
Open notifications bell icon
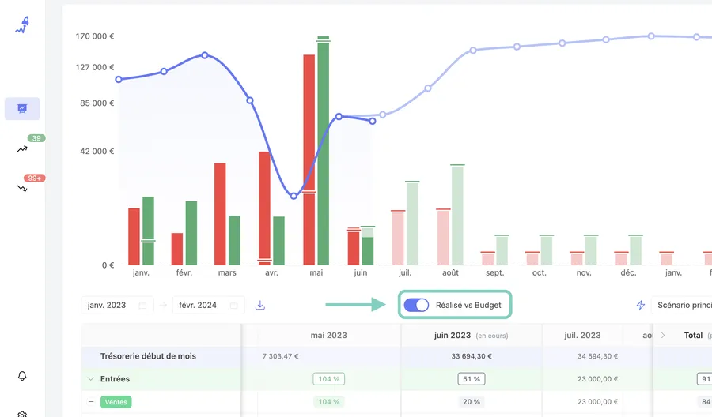click(x=22, y=376)
